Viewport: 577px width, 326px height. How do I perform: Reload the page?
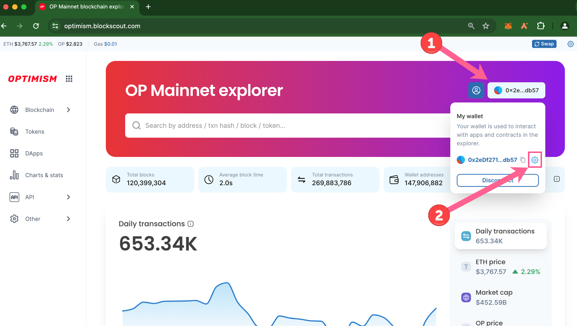coord(36,26)
